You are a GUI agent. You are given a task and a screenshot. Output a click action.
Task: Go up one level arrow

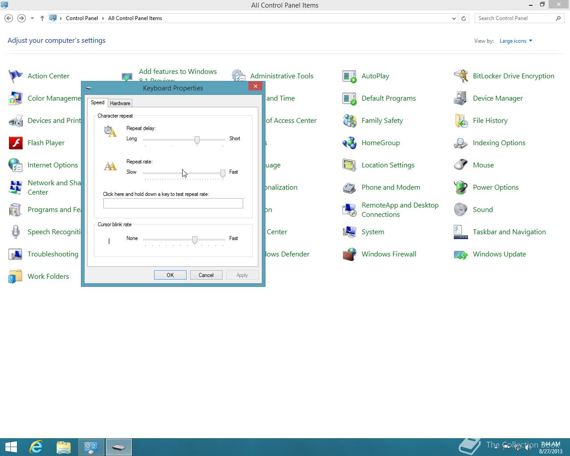(x=42, y=18)
